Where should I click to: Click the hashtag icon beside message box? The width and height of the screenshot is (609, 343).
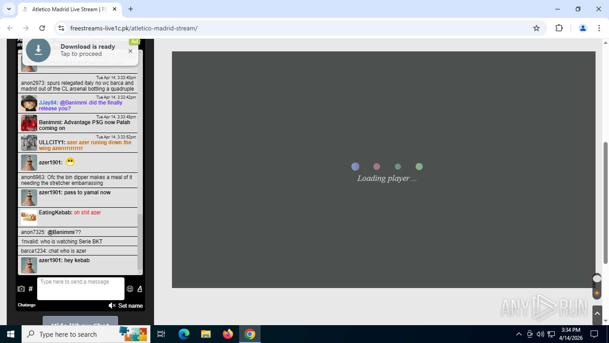point(30,289)
